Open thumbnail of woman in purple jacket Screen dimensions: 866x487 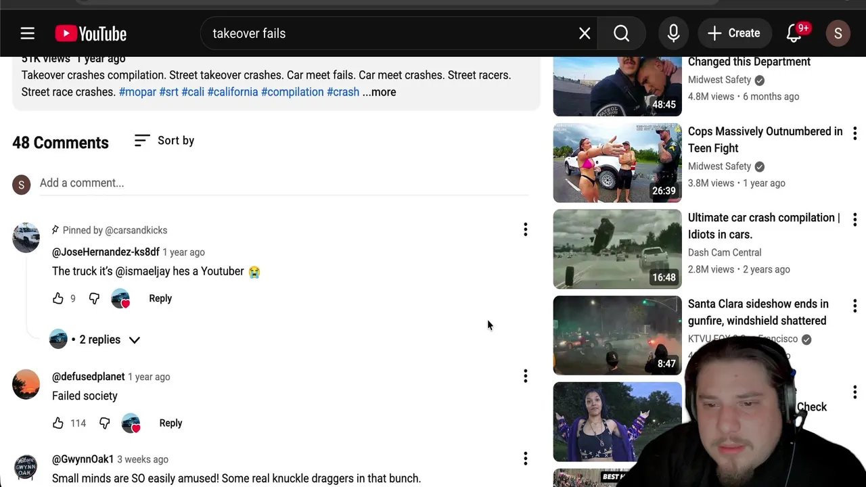click(x=618, y=422)
